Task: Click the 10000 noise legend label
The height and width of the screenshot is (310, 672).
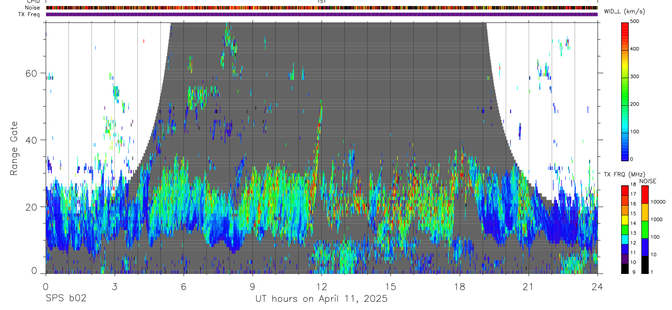Action: click(658, 202)
